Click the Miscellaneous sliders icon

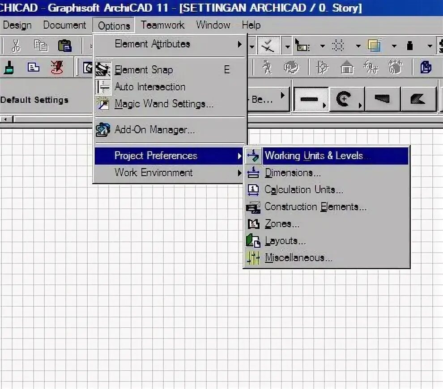click(253, 258)
